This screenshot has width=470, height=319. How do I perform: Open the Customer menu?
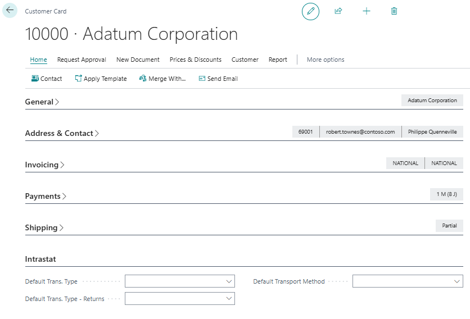coord(245,60)
